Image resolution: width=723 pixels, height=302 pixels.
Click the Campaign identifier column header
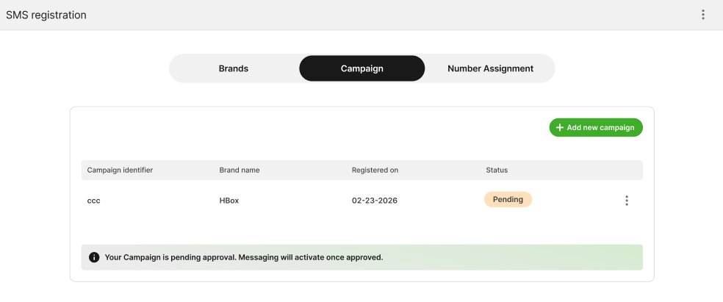(120, 170)
